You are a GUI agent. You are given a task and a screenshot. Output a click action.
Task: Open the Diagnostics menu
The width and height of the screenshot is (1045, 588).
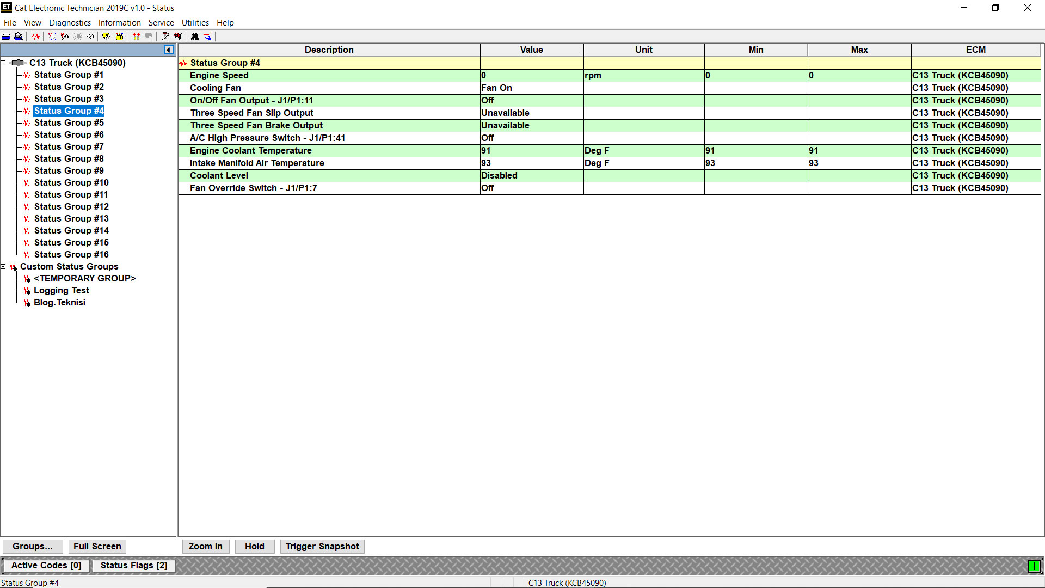click(x=70, y=23)
